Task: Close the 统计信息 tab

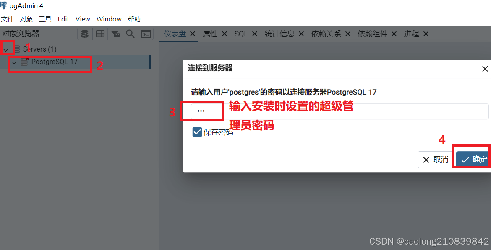Action: pyautogui.click(x=301, y=34)
